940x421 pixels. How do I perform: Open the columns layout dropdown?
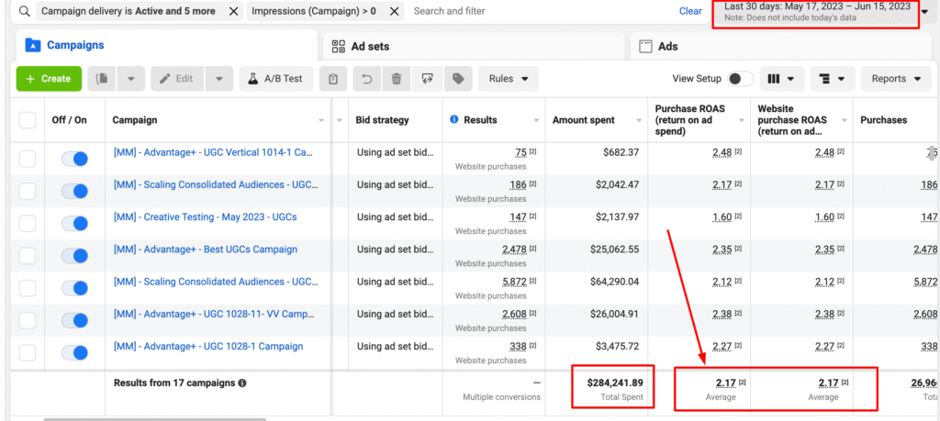tap(782, 79)
